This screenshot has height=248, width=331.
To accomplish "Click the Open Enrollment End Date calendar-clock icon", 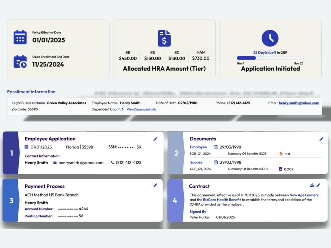I will click(20, 62).
